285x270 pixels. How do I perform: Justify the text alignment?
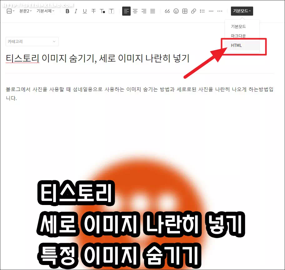pos(153,11)
